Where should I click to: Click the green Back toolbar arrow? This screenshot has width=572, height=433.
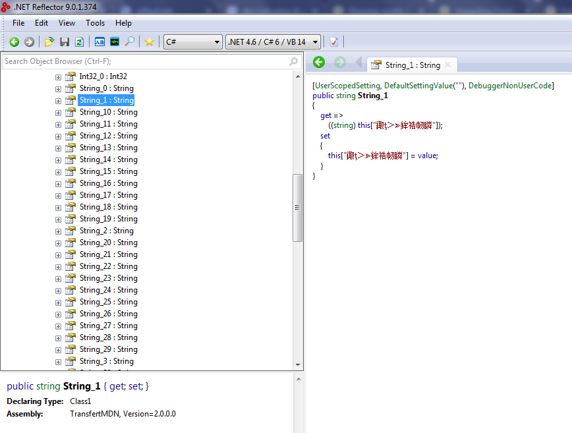point(14,42)
